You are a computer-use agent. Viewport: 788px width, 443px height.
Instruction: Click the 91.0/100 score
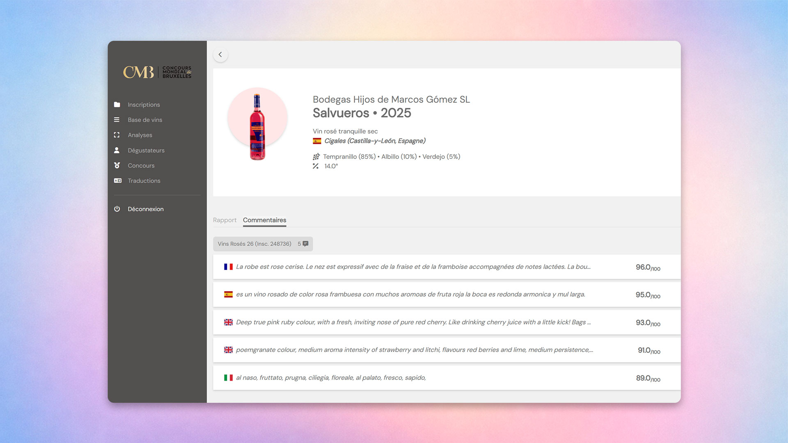[x=649, y=350]
